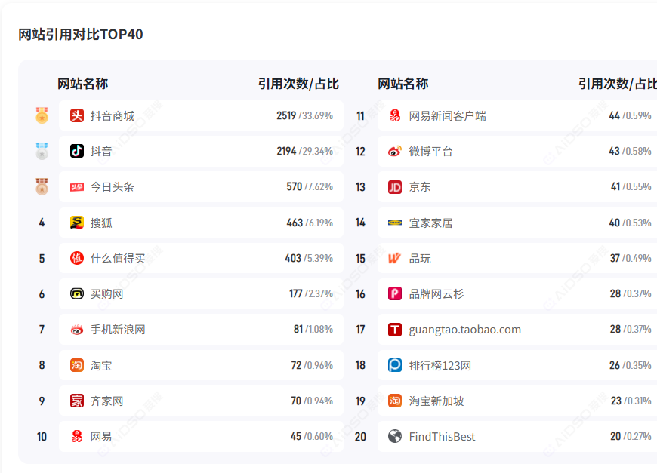657x473 pixels.
Task: Select the 什么值得买 icon
Action: tap(78, 257)
